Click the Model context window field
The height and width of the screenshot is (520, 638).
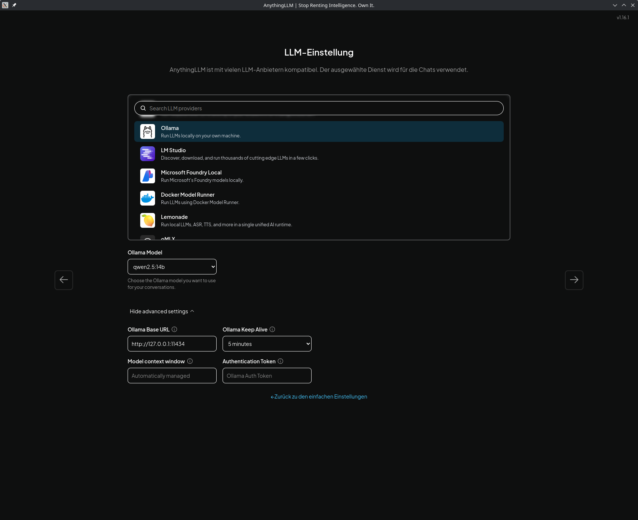click(x=172, y=376)
